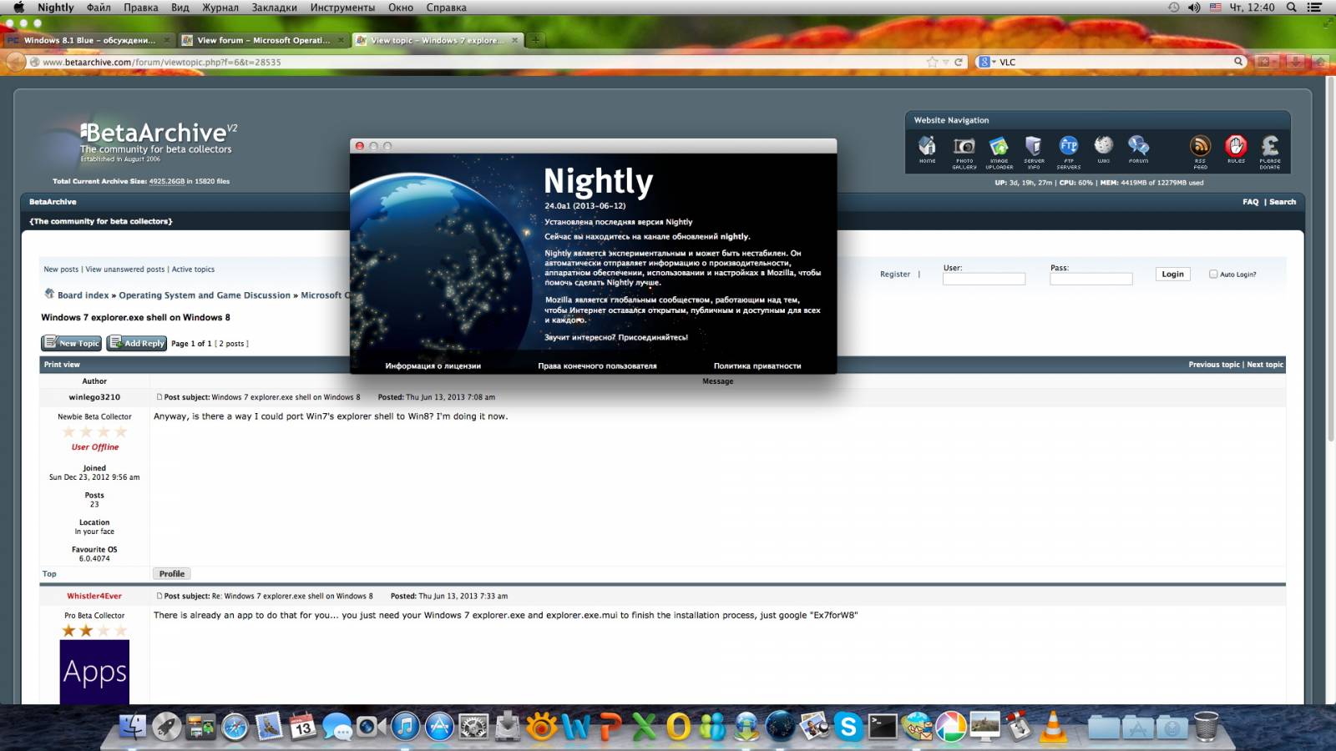Open Picasa icon in the Dock
Image resolution: width=1336 pixels, height=751 pixels.
point(950,727)
